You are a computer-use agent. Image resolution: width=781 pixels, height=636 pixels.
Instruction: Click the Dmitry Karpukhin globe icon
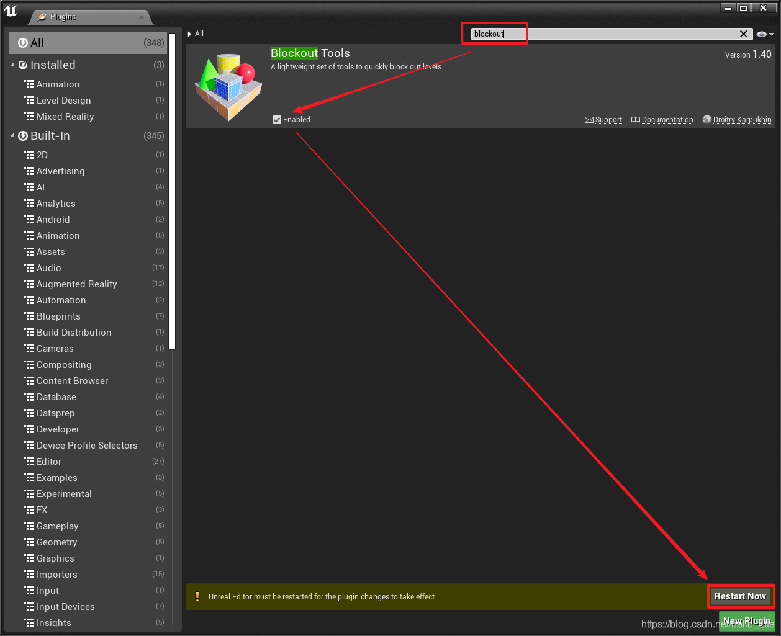[x=707, y=120]
